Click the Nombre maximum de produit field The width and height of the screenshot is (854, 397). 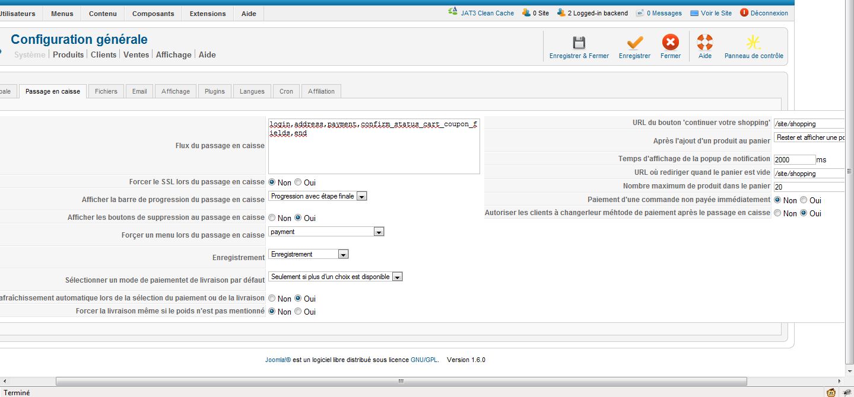(x=809, y=187)
